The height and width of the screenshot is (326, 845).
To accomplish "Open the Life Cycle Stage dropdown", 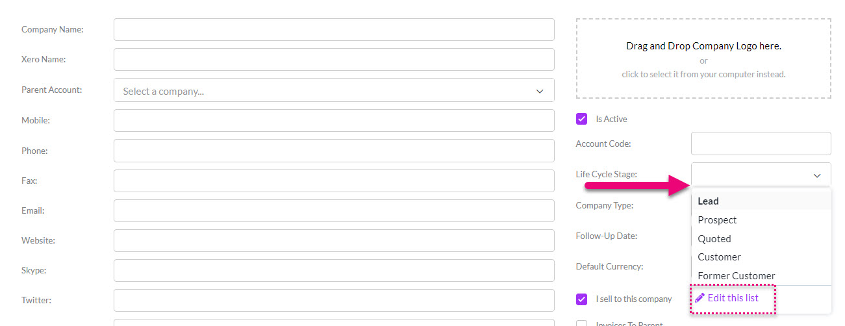I will 761,174.
